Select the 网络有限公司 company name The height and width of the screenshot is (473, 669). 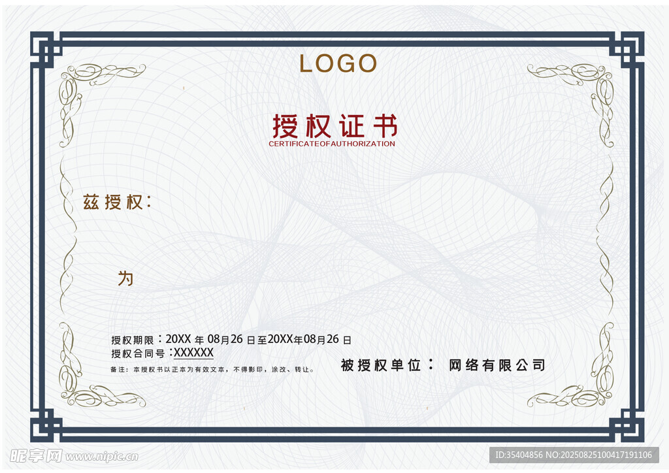[x=497, y=365]
